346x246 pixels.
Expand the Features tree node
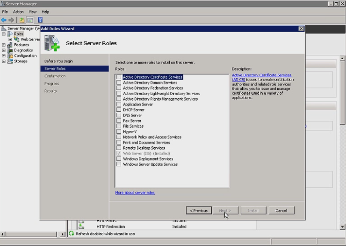(x=4, y=45)
